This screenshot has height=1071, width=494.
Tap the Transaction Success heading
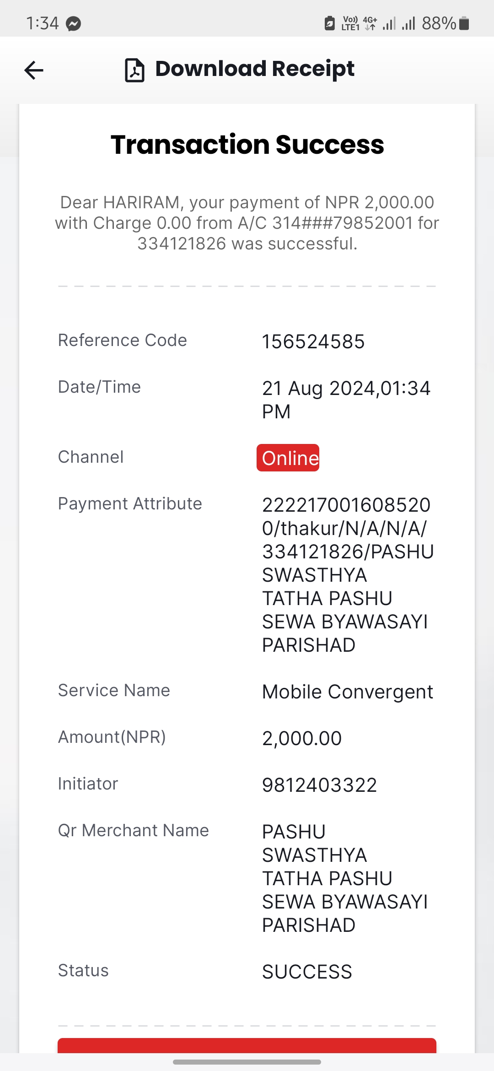point(247,145)
